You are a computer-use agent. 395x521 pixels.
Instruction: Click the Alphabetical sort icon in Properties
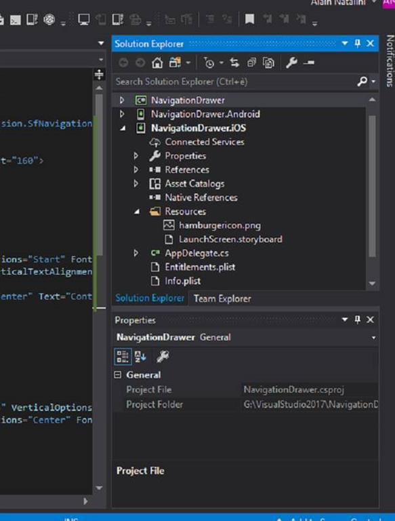[140, 357]
